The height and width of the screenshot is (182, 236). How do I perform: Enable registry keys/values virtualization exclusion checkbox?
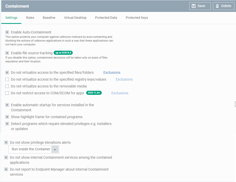[x=7, y=79]
